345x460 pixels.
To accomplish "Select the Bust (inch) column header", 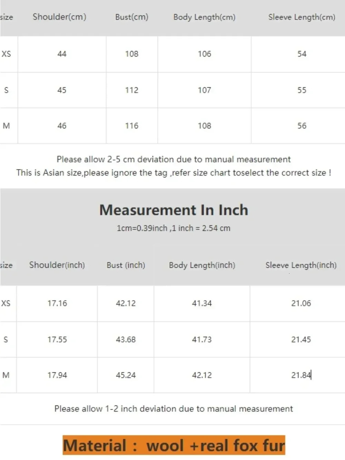I will coord(126,265).
